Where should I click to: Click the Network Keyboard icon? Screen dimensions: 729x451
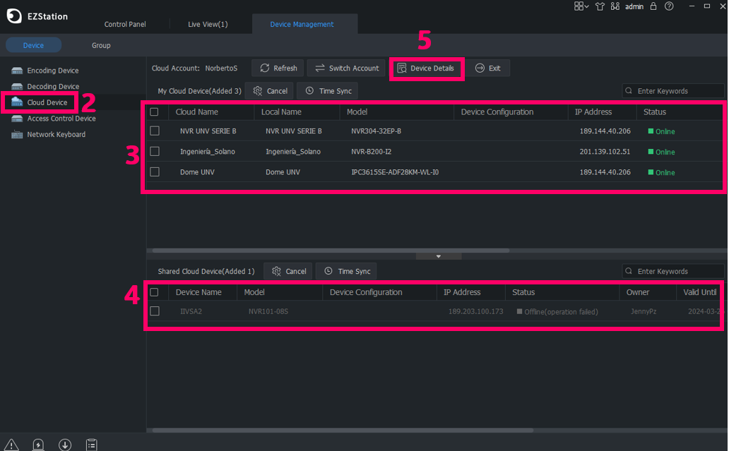coord(17,135)
